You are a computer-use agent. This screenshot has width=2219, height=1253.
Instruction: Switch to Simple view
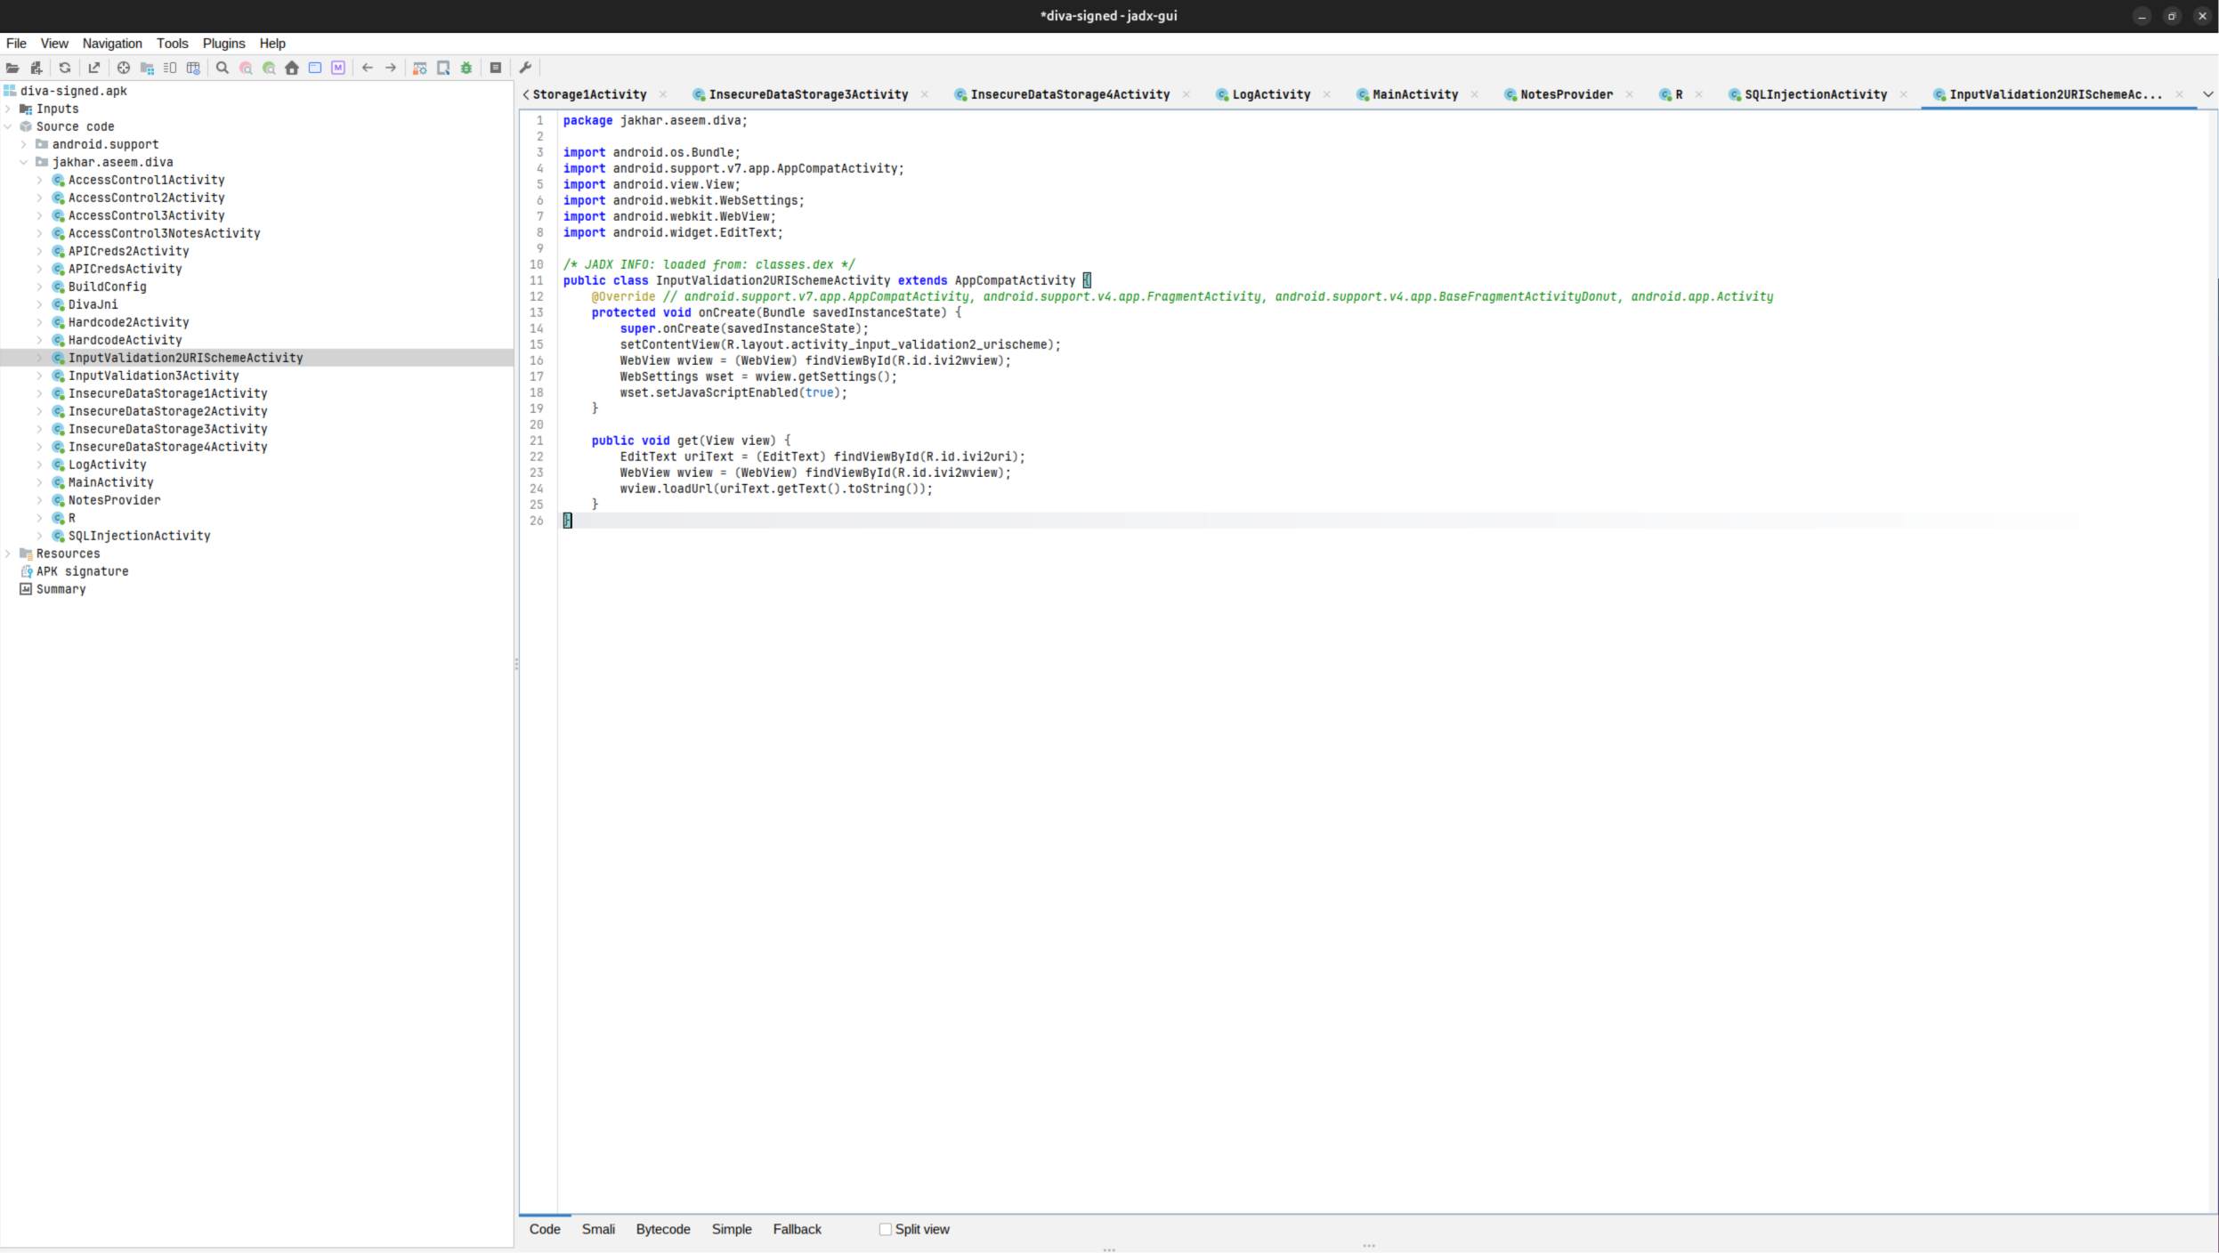click(x=732, y=1229)
